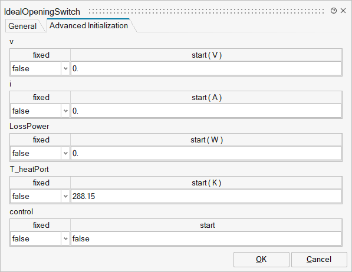Click the LossPower start watt field
This screenshot has height=272, width=352.
point(206,153)
